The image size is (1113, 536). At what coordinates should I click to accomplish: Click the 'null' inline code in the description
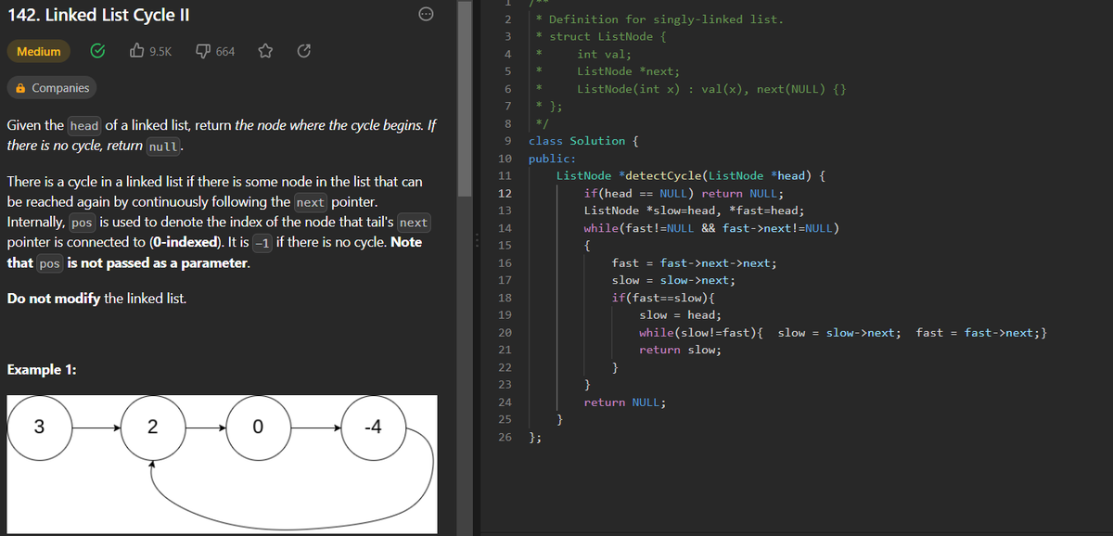(x=163, y=147)
